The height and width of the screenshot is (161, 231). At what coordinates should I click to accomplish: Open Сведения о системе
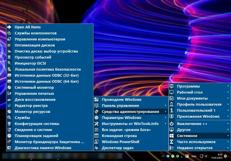coord(50,130)
